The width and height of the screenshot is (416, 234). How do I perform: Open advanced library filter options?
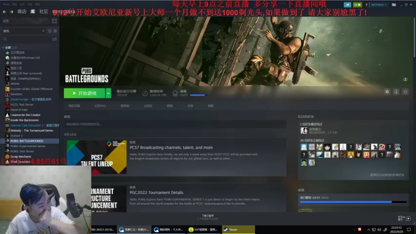click(55, 40)
